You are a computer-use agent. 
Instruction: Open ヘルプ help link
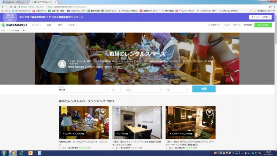pos(226,25)
